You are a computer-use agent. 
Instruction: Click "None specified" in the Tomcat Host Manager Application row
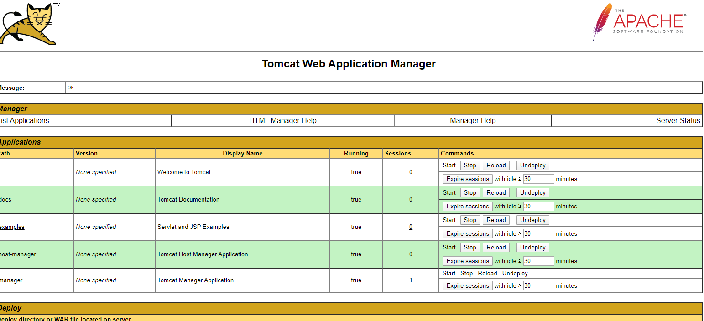click(x=96, y=254)
